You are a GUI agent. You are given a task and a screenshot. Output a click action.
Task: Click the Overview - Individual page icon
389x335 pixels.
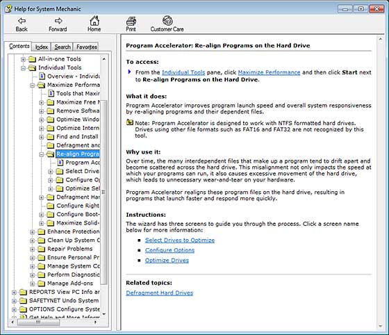[42, 76]
